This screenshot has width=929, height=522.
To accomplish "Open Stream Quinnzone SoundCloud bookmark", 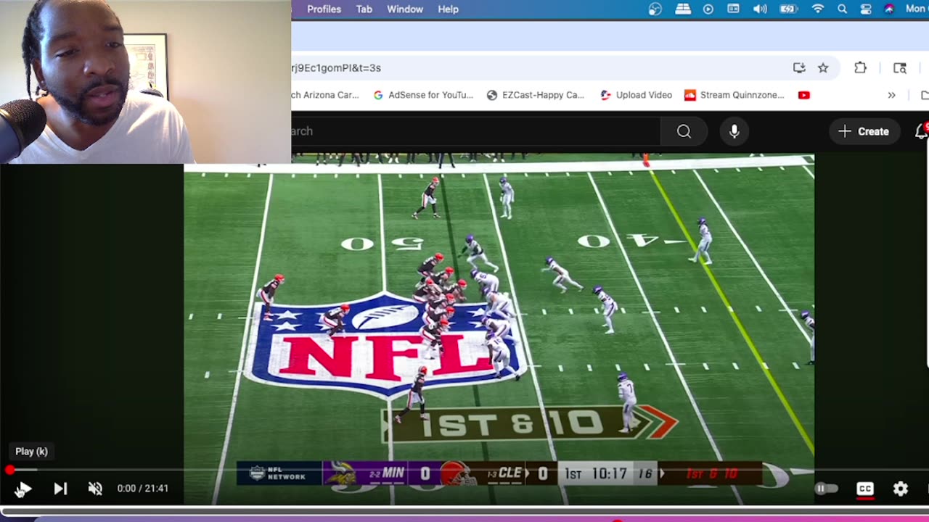I will coord(734,95).
